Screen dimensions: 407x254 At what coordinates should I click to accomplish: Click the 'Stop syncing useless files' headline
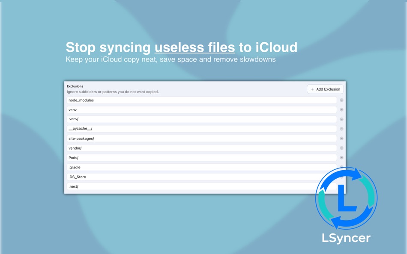pos(182,47)
